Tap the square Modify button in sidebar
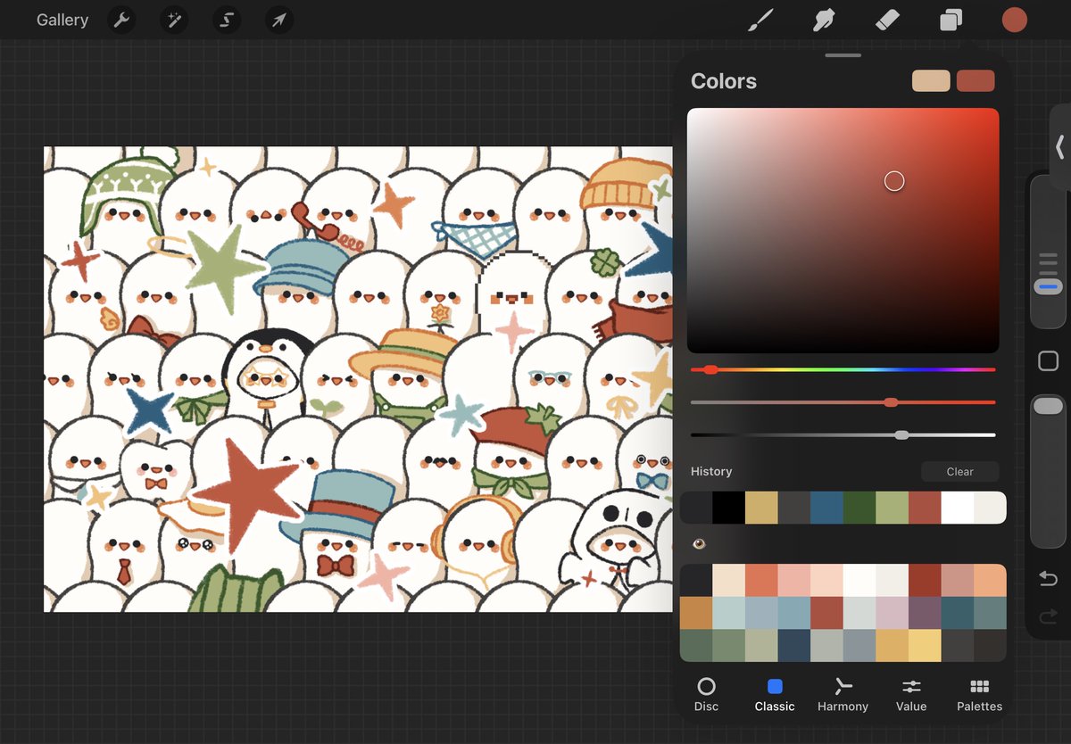1071x744 pixels. click(x=1049, y=361)
